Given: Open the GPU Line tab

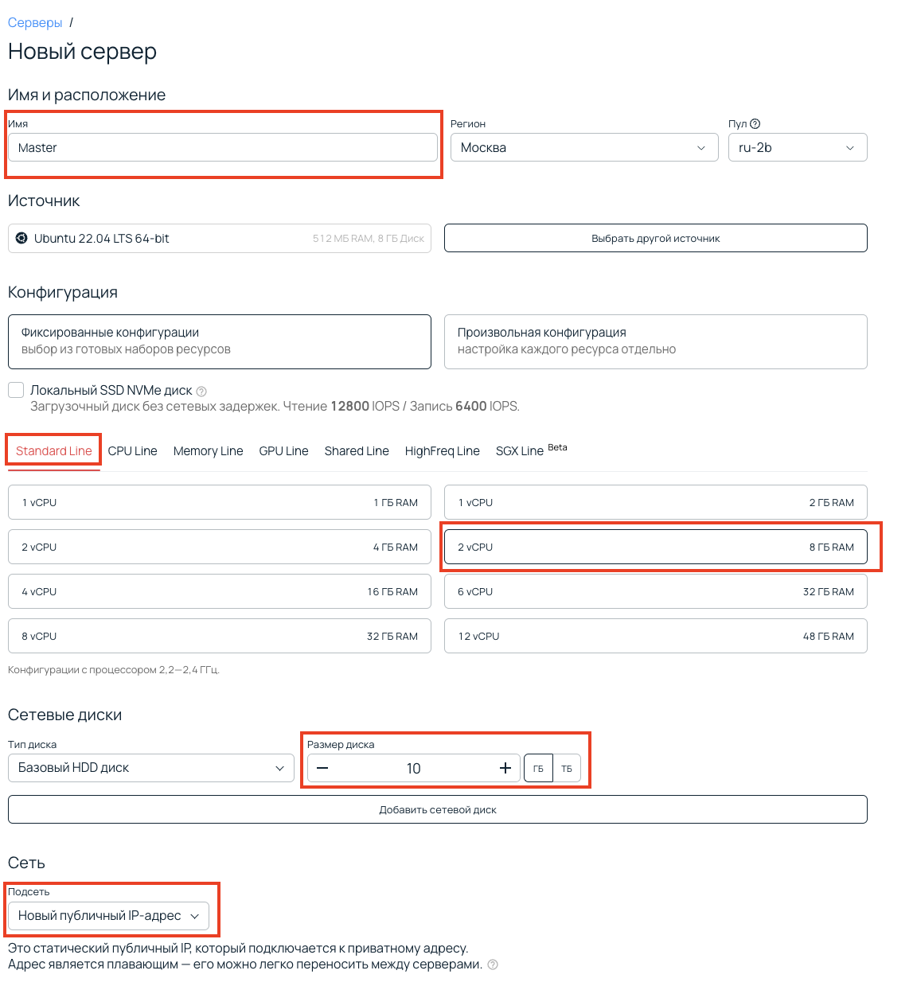Looking at the screenshot, I should (x=283, y=451).
